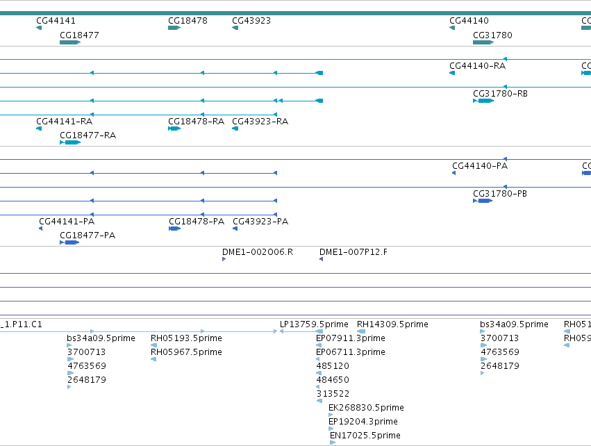This screenshot has width=591, height=446.
Task: Select the CG18478-RA transcript glyph
Action: pyautogui.click(x=174, y=129)
